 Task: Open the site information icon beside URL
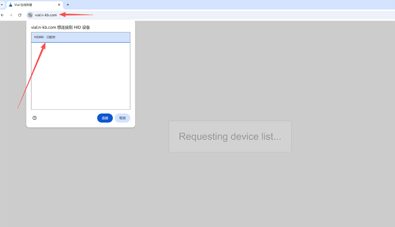[30, 15]
